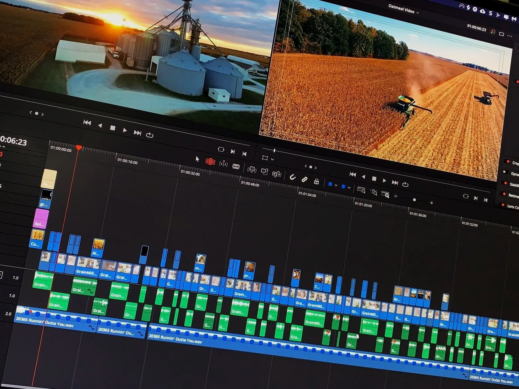Go to last frame in source viewer
This screenshot has height=389, width=519.
138,133
